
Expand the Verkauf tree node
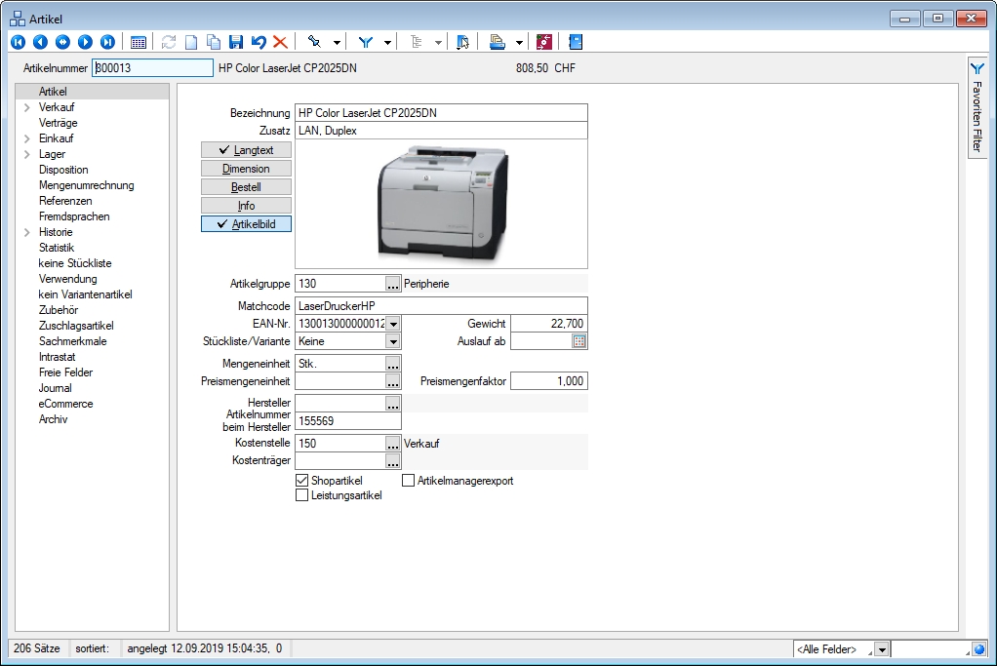[x=26, y=107]
